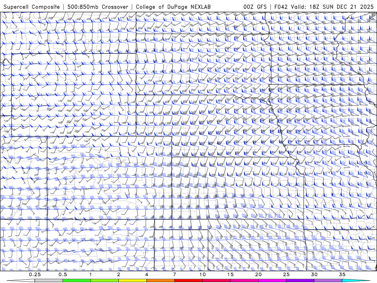The image size is (377, 283).
Task: Pick the cyan arrow swatch above 35
Action: [x=356, y=281]
